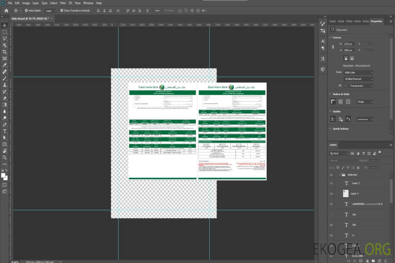Click the canvas width input field

point(349,44)
